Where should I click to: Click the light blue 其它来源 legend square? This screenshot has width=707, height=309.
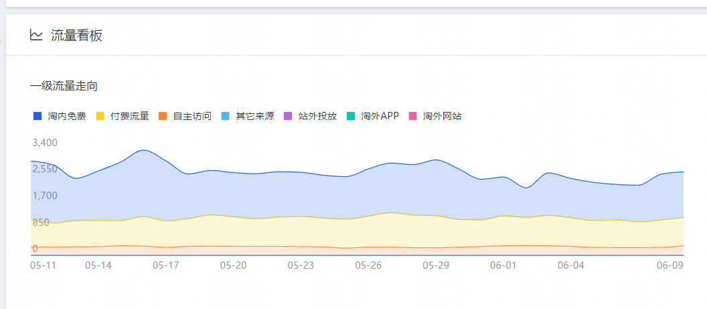tap(226, 116)
